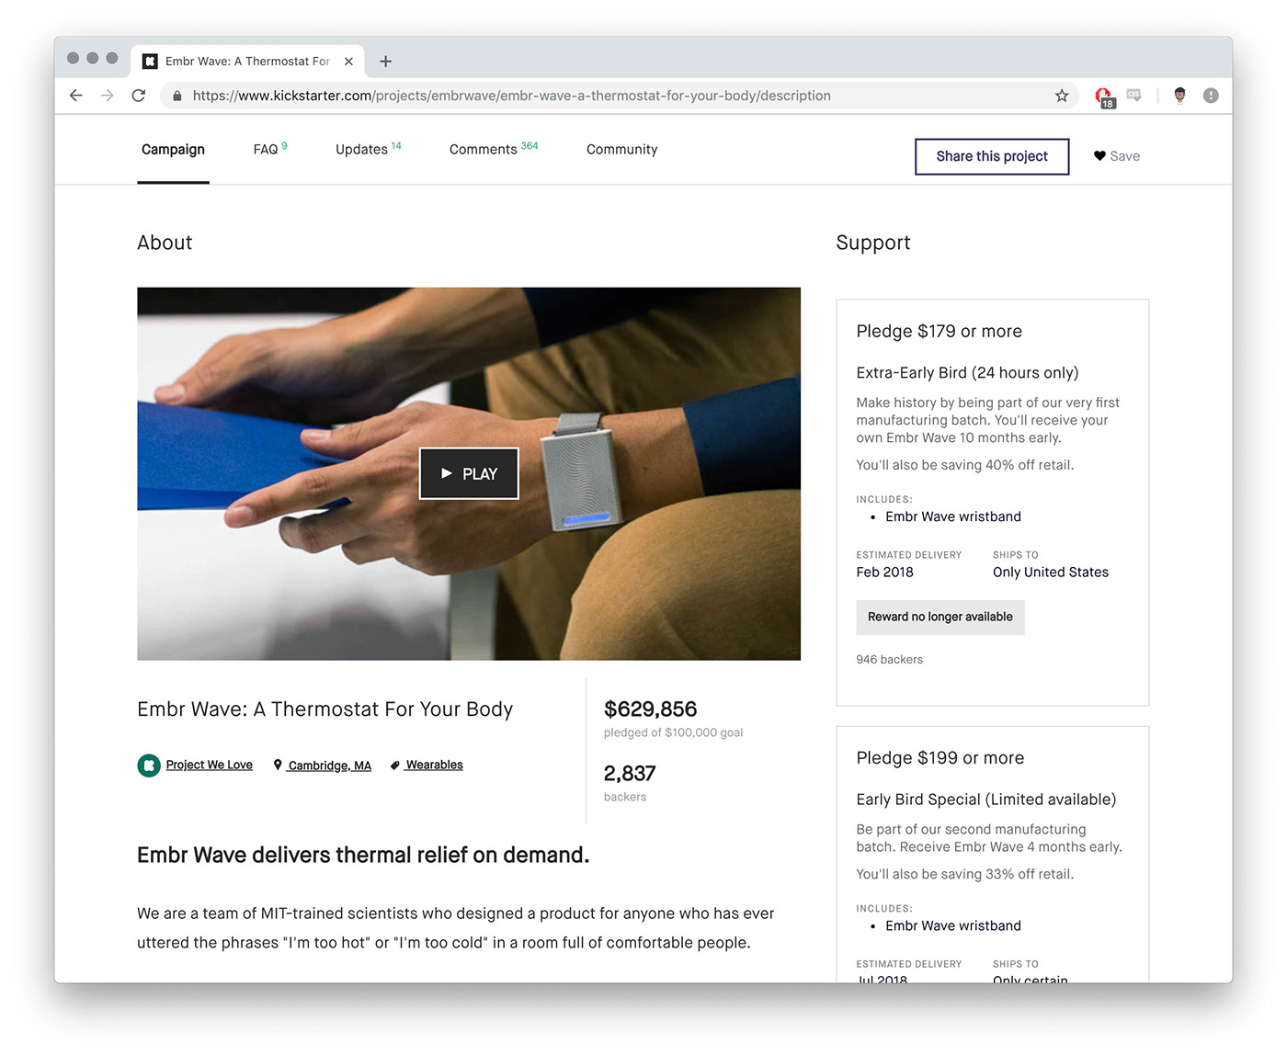Open the Updates tab
This screenshot has width=1287, height=1055.
[368, 149]
